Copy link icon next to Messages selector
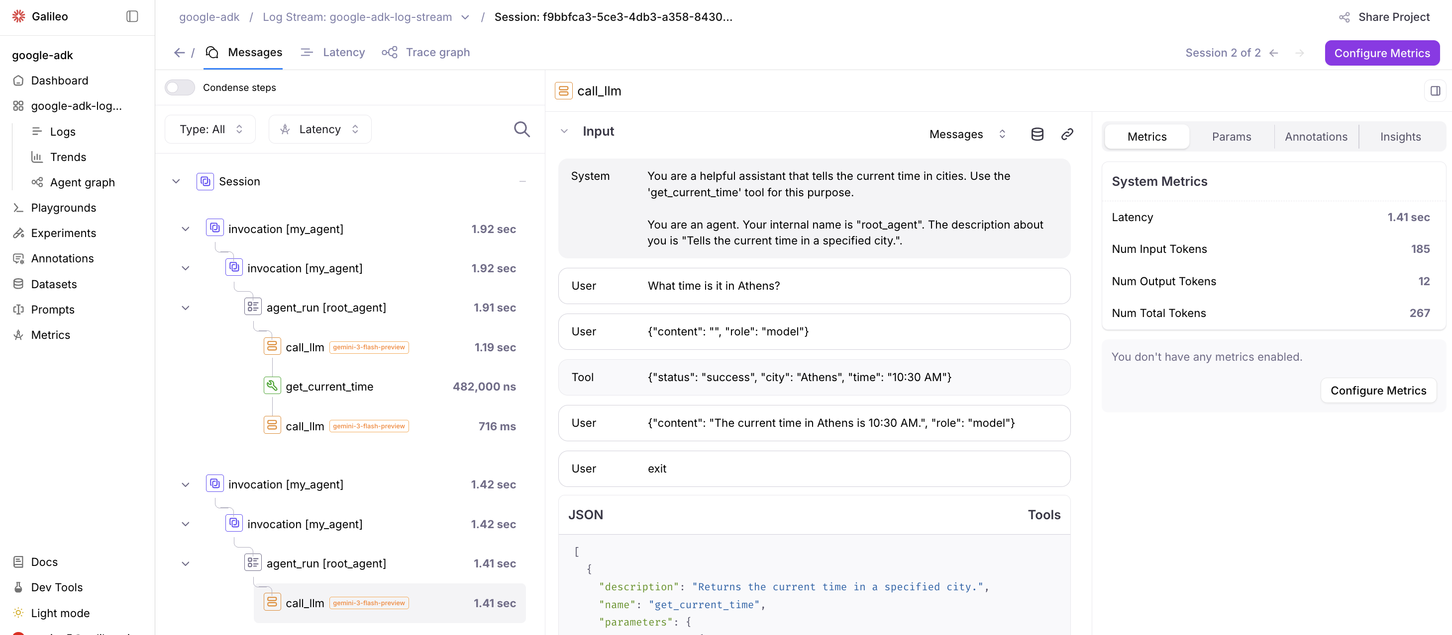 point(1066,134)
